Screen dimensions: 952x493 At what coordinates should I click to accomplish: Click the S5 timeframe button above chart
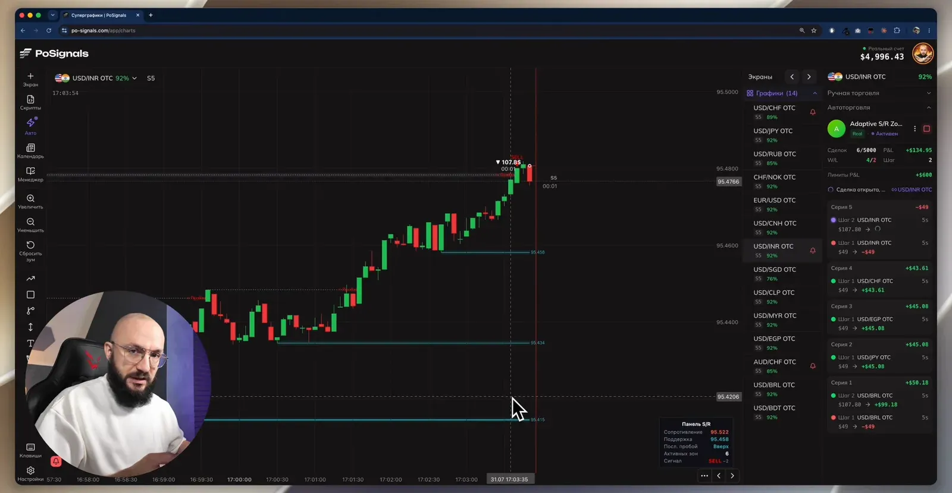(151, 78)
